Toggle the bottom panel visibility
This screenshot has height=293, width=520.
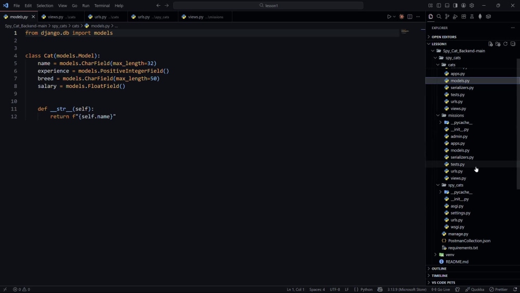click(x=447, y=5)
